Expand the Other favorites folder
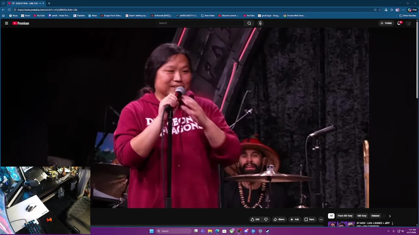419x235 pixels. pyautogui.click(x=408, y=16)
